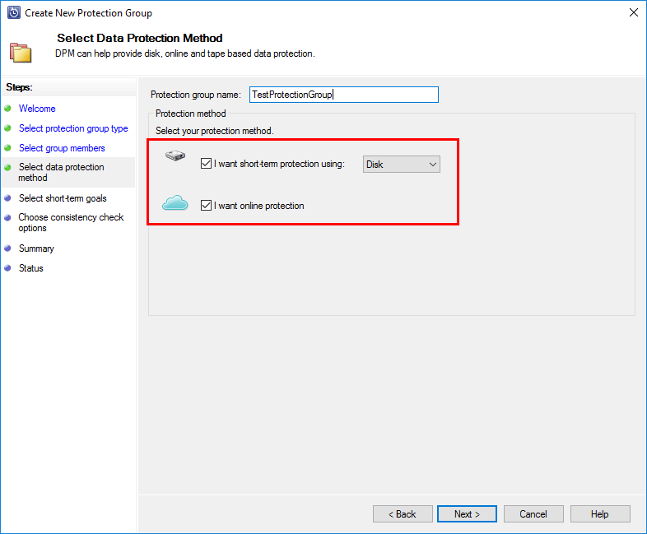Go to the Welcome step
Viewport: 647px width, 534px height.
[x=37, y=109]
